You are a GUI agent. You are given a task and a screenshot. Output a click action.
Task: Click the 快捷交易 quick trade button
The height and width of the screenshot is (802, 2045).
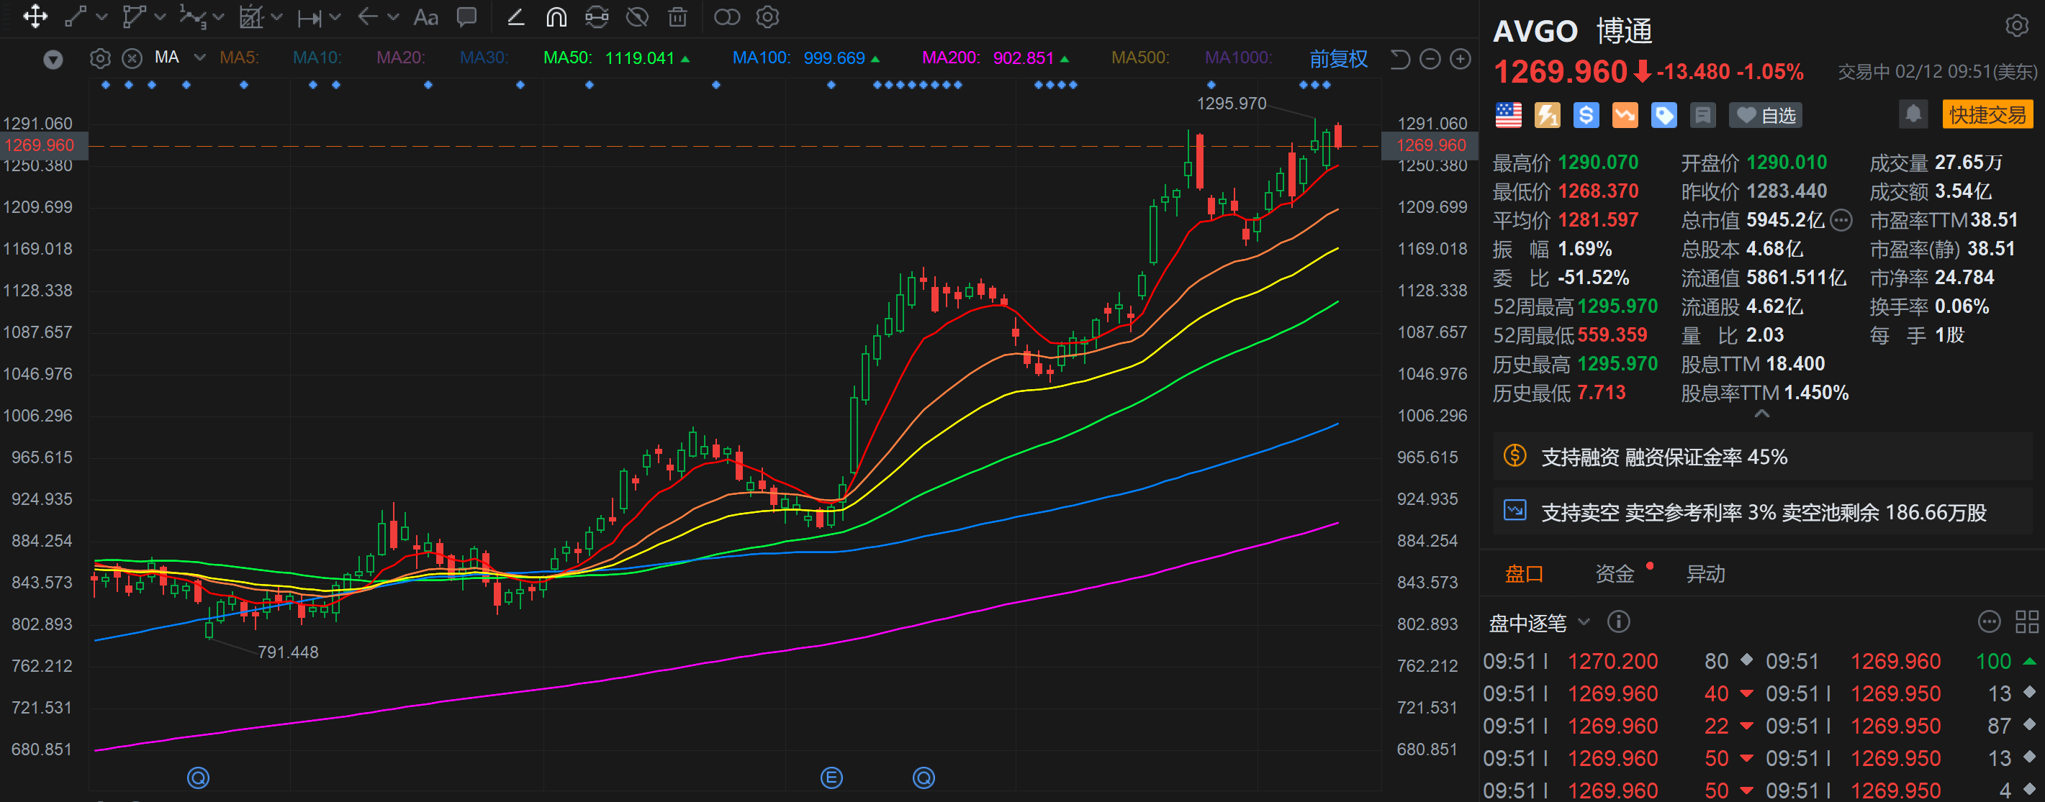1987,115
